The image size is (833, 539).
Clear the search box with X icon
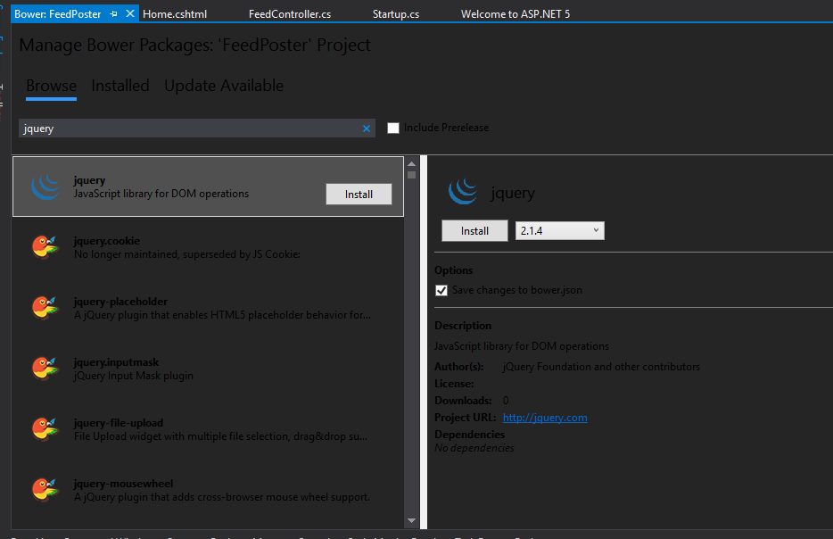click(x=366, y=129)
